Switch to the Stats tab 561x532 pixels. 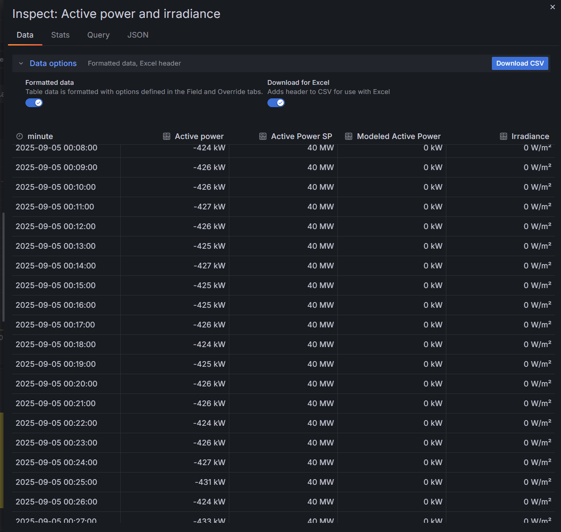[60, 35]
